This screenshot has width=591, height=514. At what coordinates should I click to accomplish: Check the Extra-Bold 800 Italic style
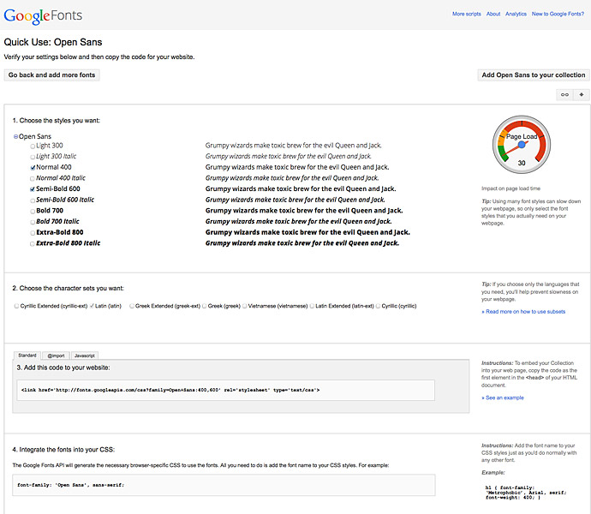click(33, 244)
